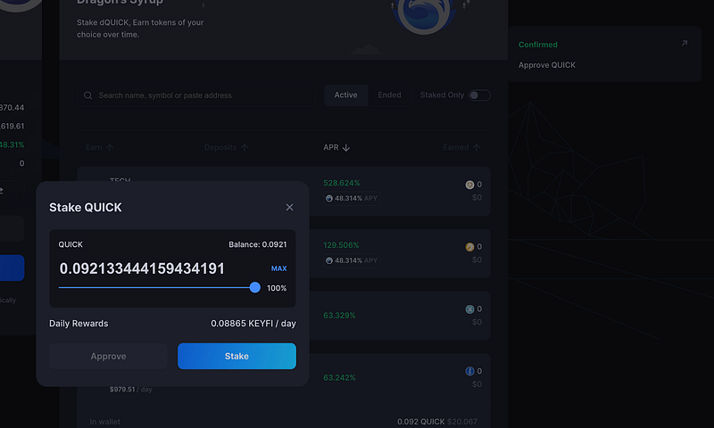Click the Approve QUICK notification text
Viewport: 714px width, 428px height.
(x=547, y=65)
